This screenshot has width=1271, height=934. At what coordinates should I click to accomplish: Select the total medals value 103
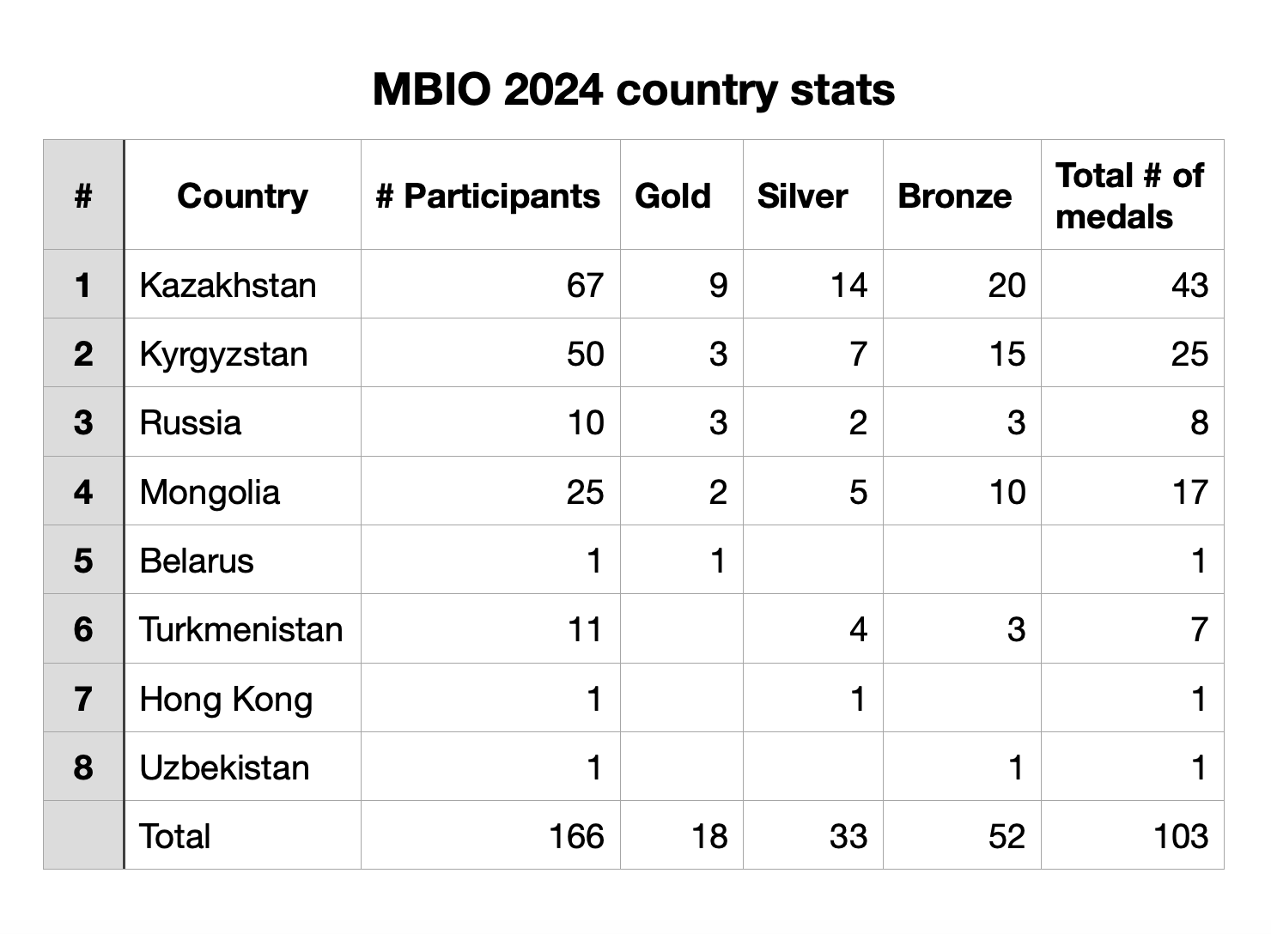point(1181,836)
